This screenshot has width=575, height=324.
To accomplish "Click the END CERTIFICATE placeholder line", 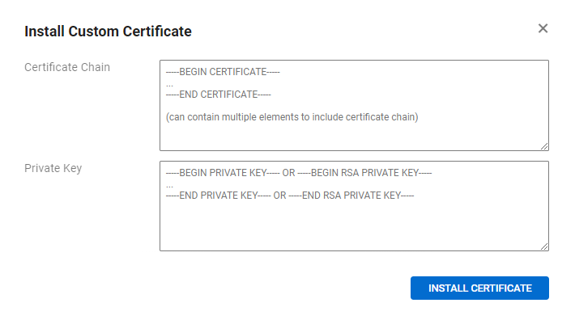I will click(x=218, y=95).
